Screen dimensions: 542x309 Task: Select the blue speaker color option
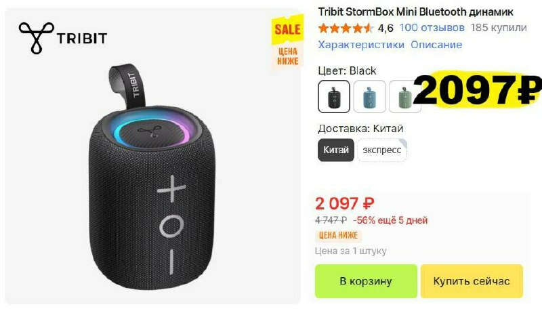point(369,96)
